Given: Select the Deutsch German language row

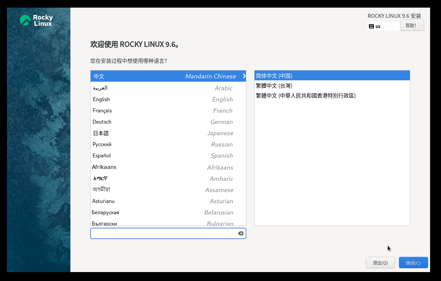Looking at the screenshot, I should pyautogui.click(x=168, y=122).
